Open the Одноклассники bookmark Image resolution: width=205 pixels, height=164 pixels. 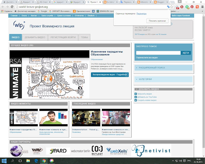82,11
